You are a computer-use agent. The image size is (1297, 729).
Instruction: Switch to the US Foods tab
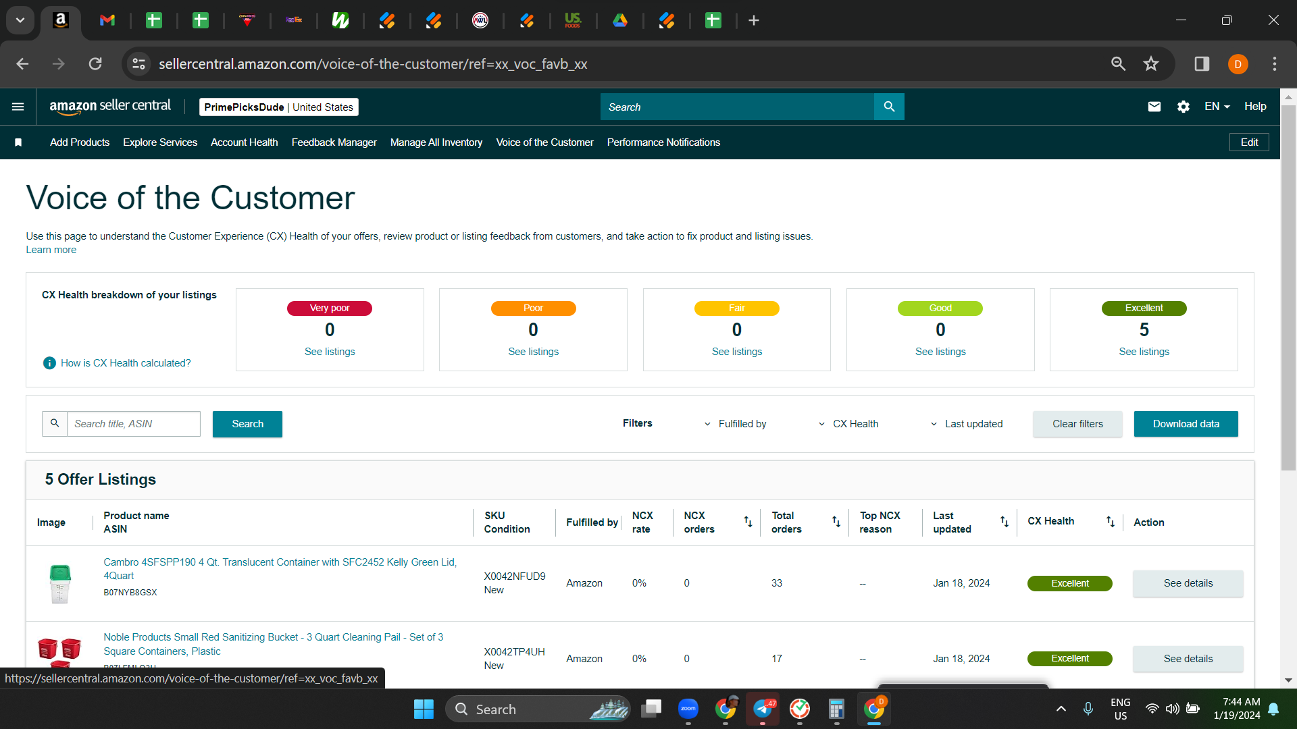(x=573, y=21)
